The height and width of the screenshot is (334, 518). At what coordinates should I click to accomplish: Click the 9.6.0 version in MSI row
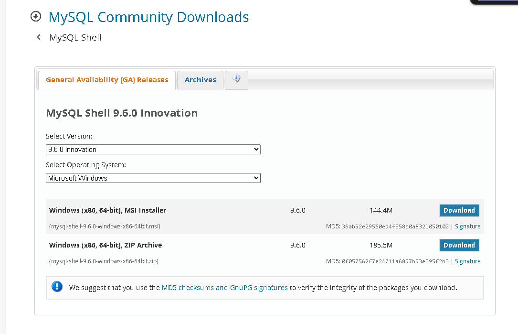point(297,210)
